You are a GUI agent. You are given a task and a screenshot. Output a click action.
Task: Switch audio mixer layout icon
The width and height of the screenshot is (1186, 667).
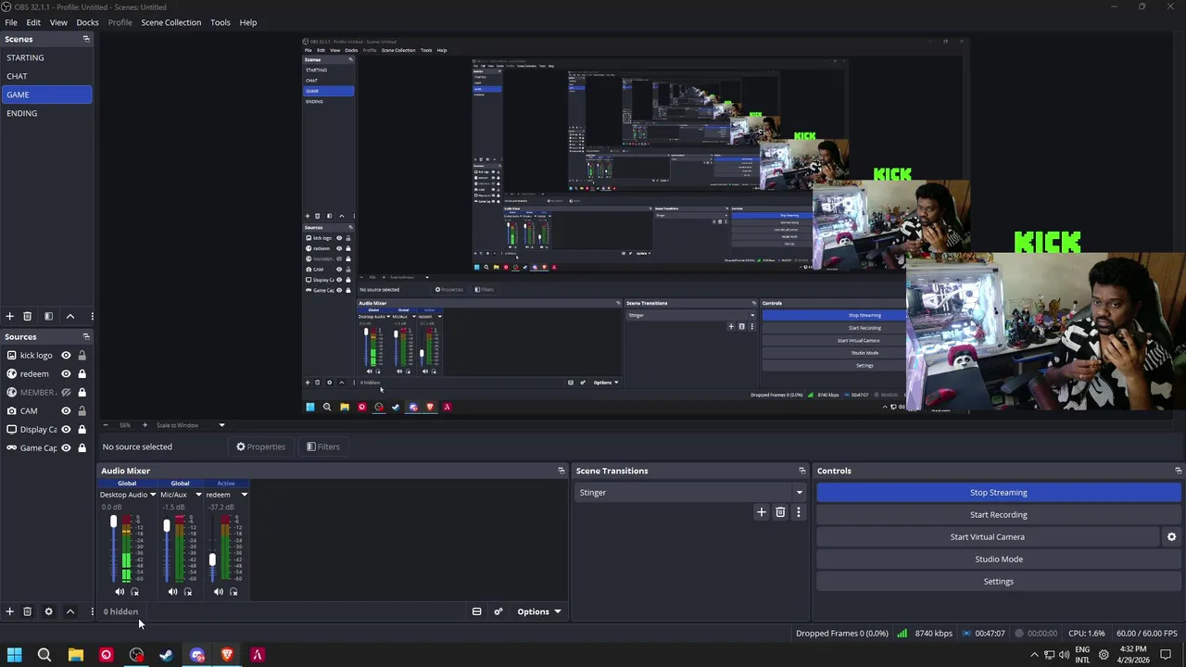(x=476, y=611)
